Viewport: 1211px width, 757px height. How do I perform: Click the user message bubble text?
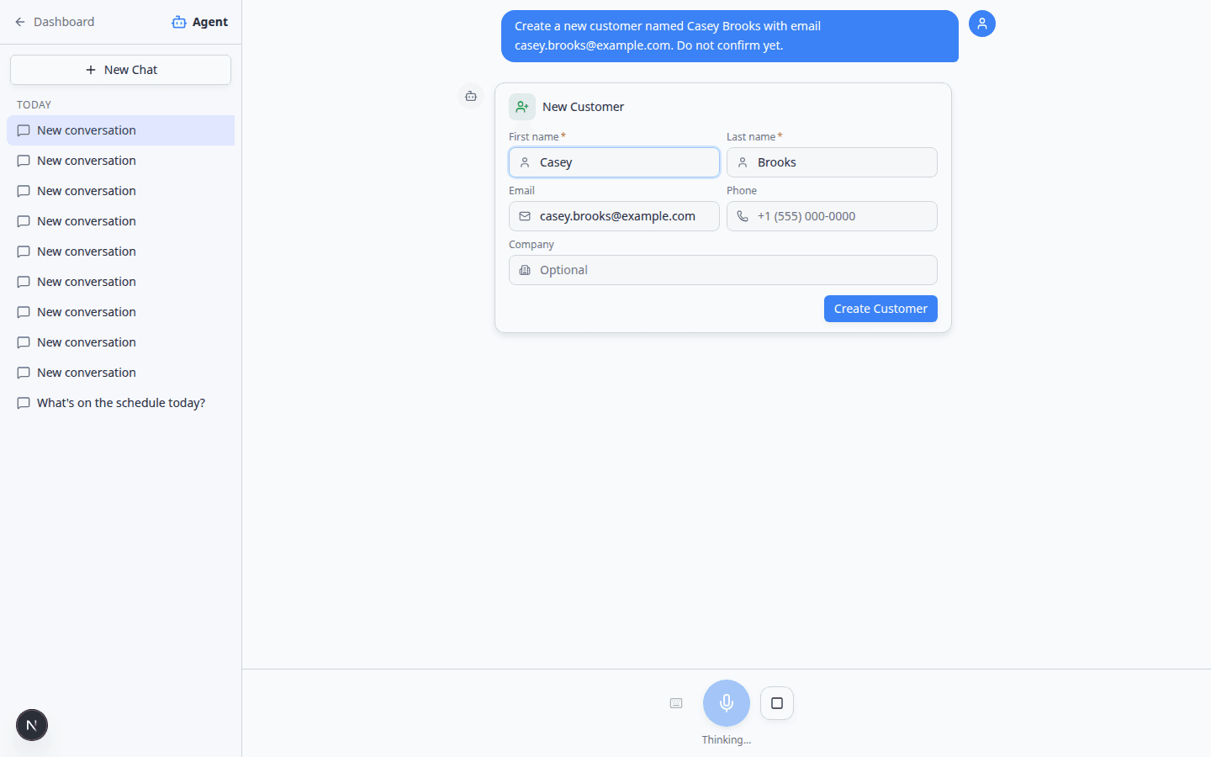[730, 36]
